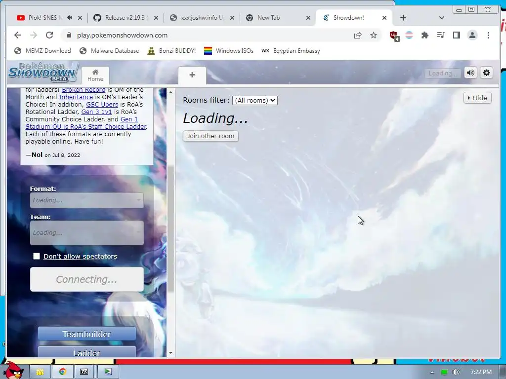Follow the Inheritance link
The width and height of the screenshot is (506, 379).
[76, 97]
